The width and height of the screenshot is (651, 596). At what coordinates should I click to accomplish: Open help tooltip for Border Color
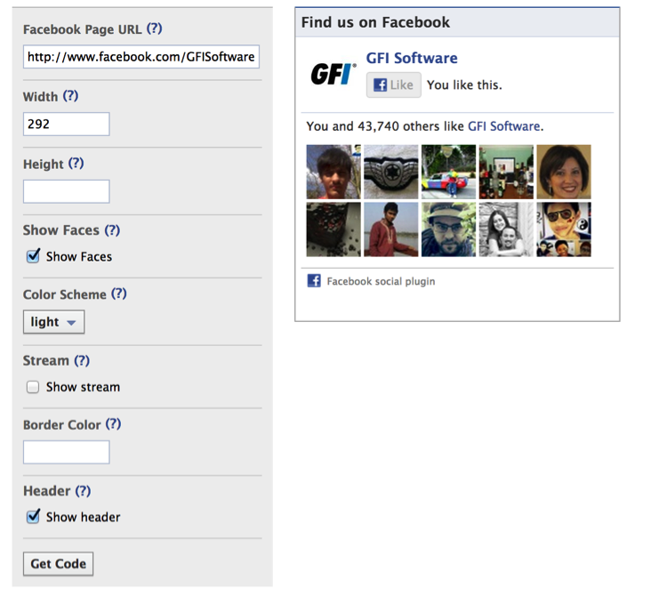coord(113,424)
